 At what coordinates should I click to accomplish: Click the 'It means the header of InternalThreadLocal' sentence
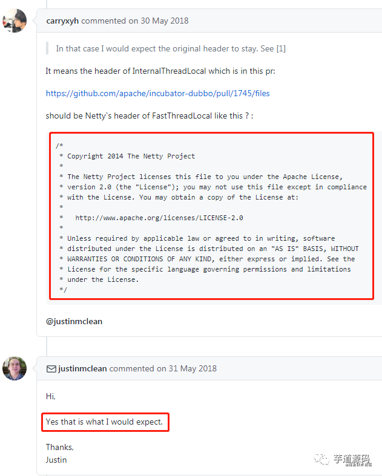click(x=160, y=71)
